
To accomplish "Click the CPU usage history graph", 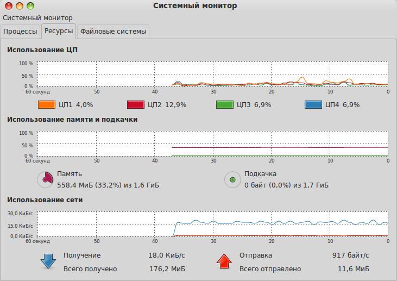I will pyautogui.click(x=212, y=74).
